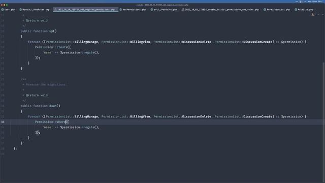Screen dimensions: 325x183
Task: Click 'as $permission' in the down() foreach
Action: tap(288, 116)
